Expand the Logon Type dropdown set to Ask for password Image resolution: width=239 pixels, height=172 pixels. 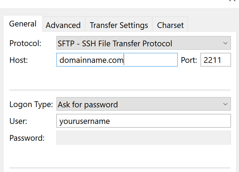coord(144,104)
